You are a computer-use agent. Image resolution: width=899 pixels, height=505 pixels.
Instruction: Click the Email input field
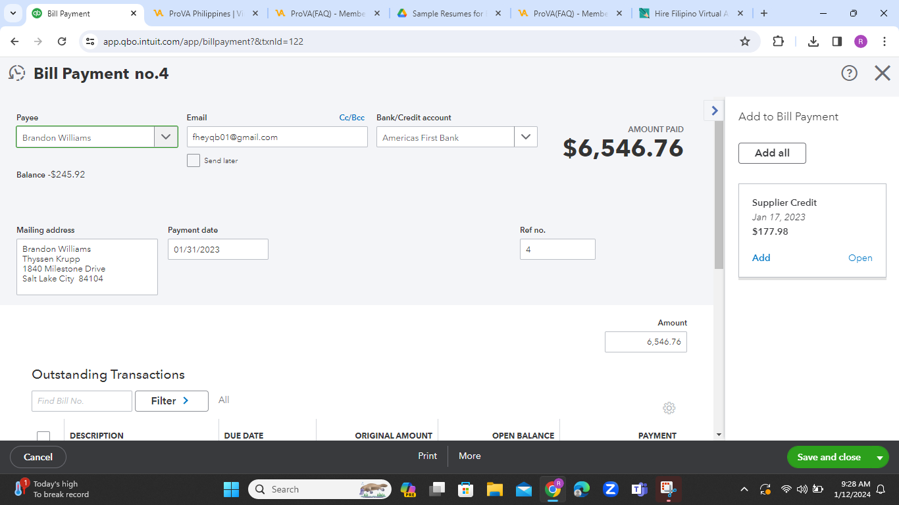pyautogui.click(x=277, y=137)
